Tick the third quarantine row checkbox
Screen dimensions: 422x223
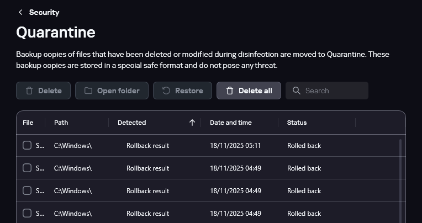(27, 191)
